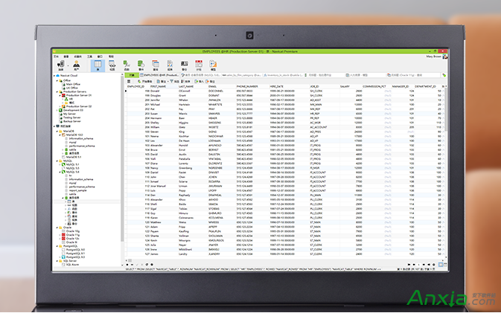The image size is (501, 313).
Task: Switch to the sales_by_film_category tab
Action: click(x=242, y=75)
